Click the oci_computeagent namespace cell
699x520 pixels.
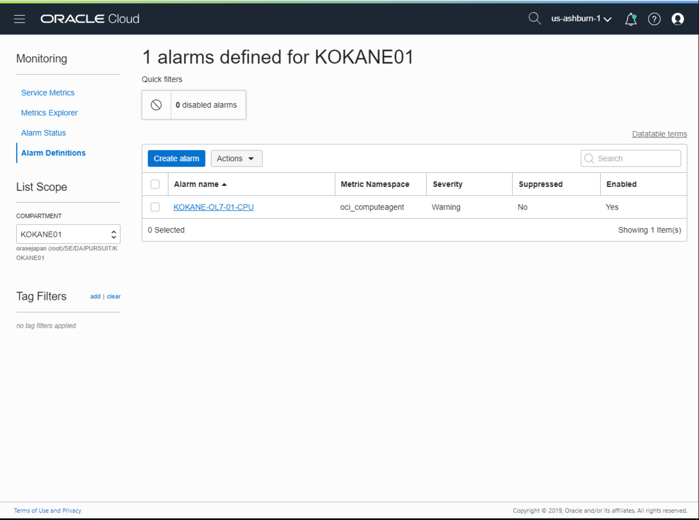(x=372, y=207)
